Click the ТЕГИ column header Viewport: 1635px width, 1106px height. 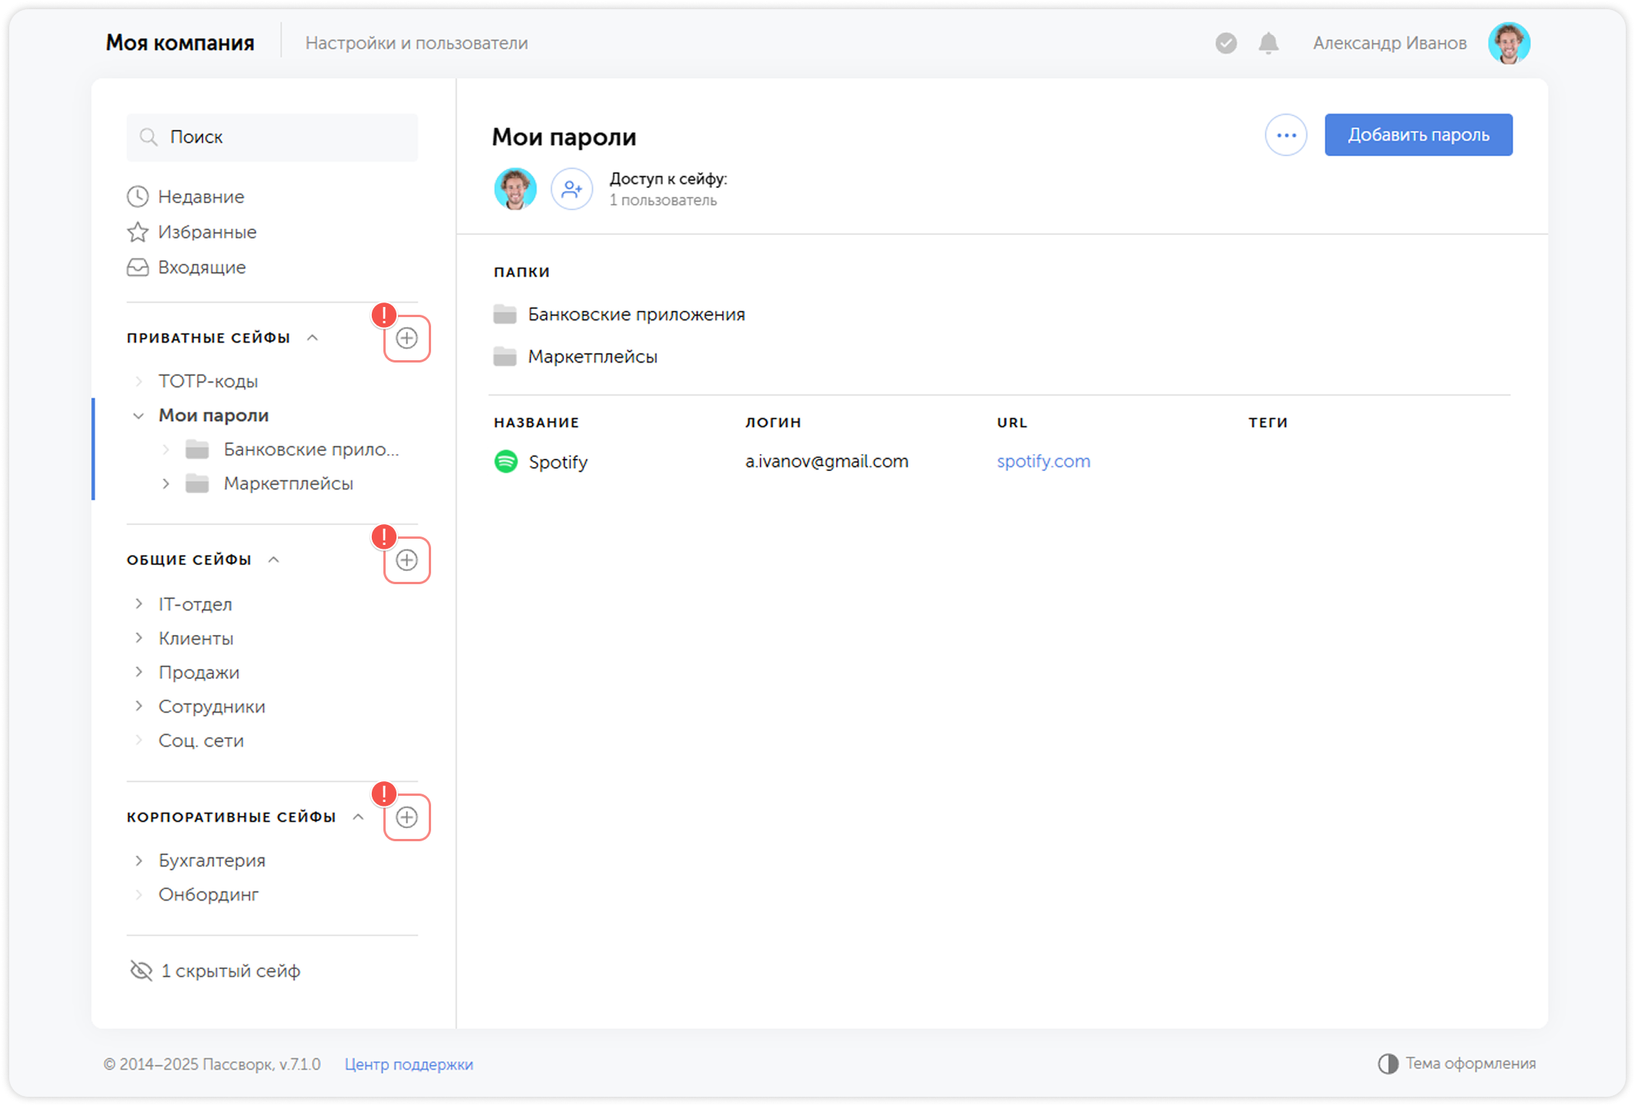[1268, 423]
